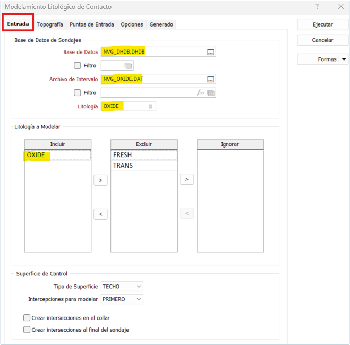Image resolution: width=350 pixels, height=345 pixels.
Task: Move item right from Incluir to Excluir
Action: point(100,180)
